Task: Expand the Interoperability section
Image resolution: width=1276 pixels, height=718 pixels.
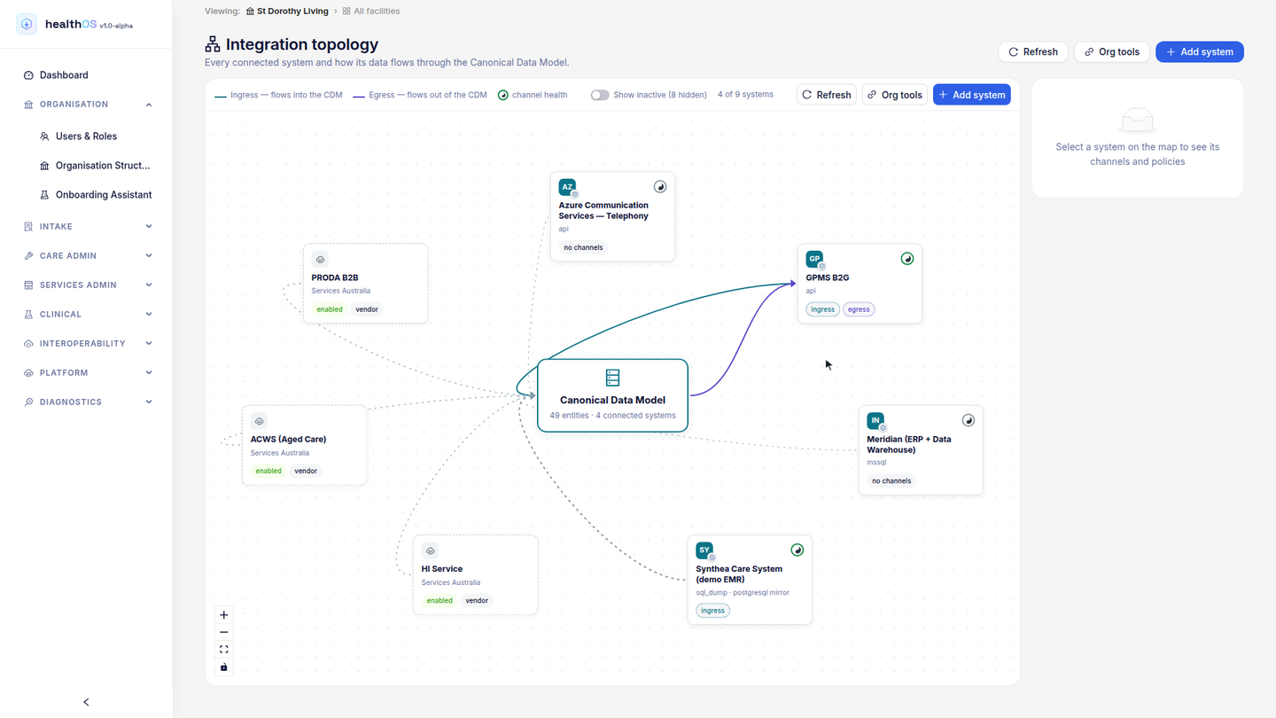Action: point(86,344)
